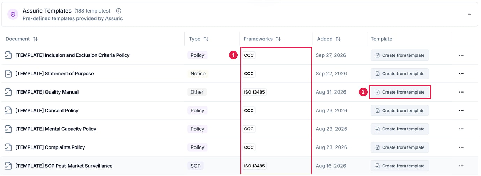Open the Complaints Policy template
The image size is (481, 176).
pos(50,147)
